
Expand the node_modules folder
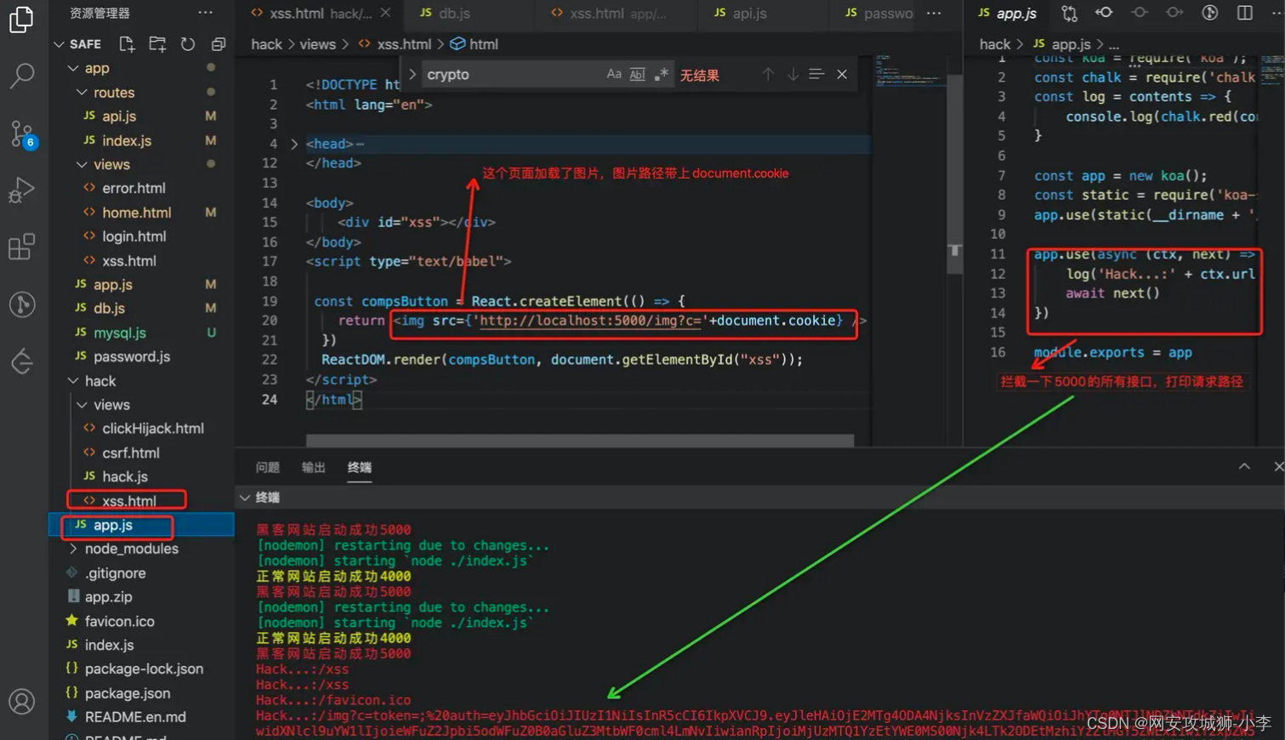pyautogui.click(x=73, y=549)
